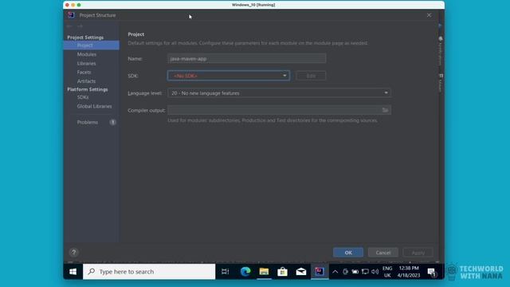Click the project Name field
The height and width of the screenshot is (287, 510).
click(246, 58)
